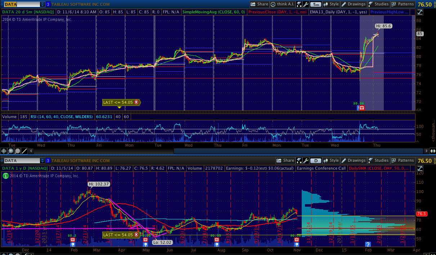The height and width of the screenshot is (255, 436).
Task: Dismiss the LAST <= 54.05 alert on top chart
Action: click(x=136, y=102)
